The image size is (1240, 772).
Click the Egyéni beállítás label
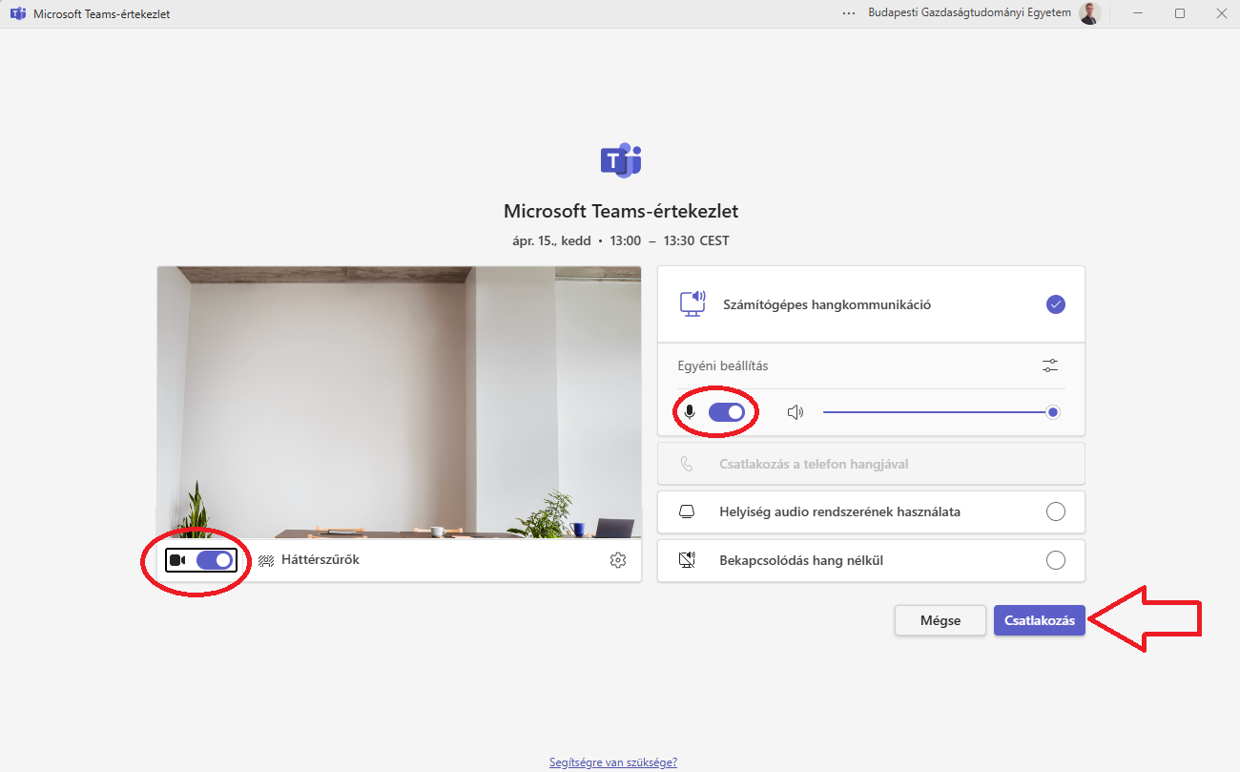[723, 365]
